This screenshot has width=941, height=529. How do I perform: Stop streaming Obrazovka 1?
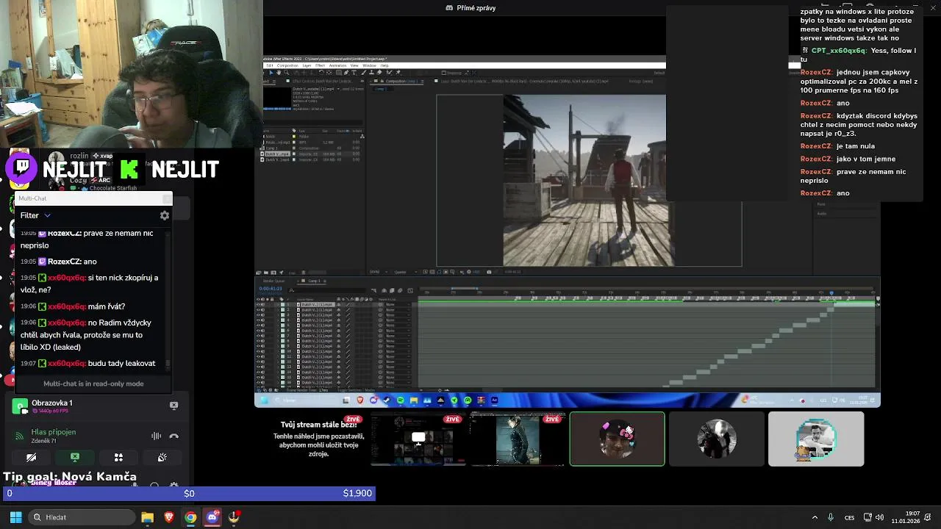click(173, 406)
